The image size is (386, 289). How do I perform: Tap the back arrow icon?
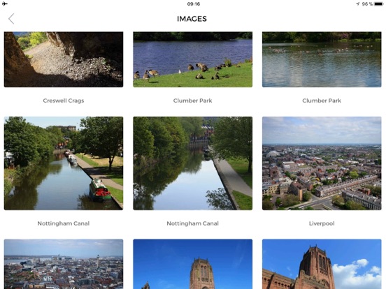[11, 19]
